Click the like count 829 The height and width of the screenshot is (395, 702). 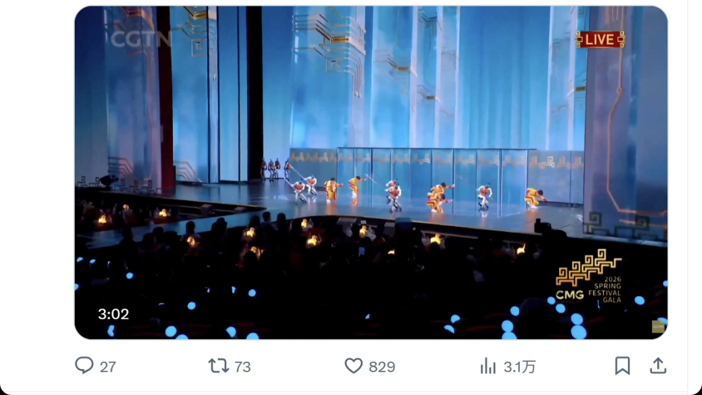click(x=382, y=367)
